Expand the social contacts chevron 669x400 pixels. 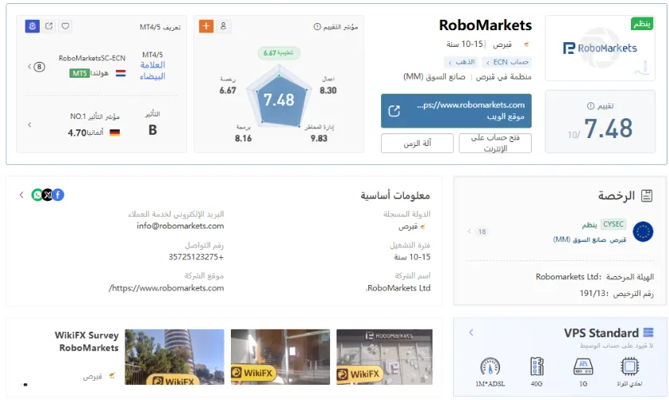(x=21, y=195)
